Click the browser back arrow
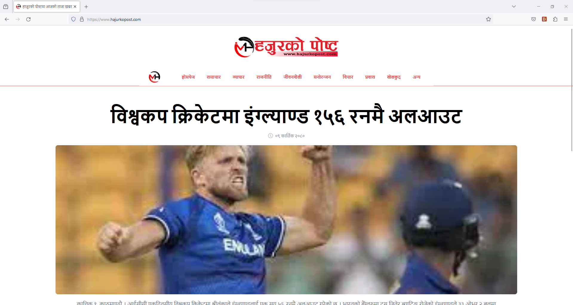The width and height of the screenshot is (573, 305). [7, 19]
